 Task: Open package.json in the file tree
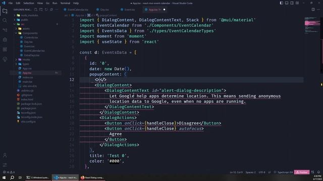[x=28, y=108]
